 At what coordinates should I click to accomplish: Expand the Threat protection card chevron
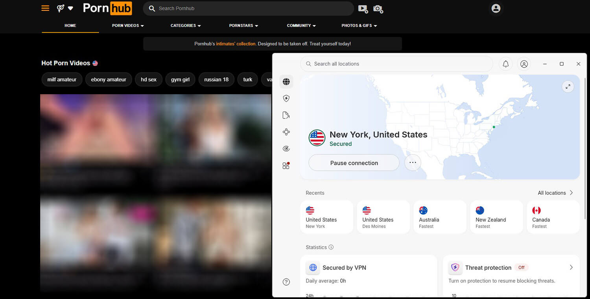coord(571,267)
